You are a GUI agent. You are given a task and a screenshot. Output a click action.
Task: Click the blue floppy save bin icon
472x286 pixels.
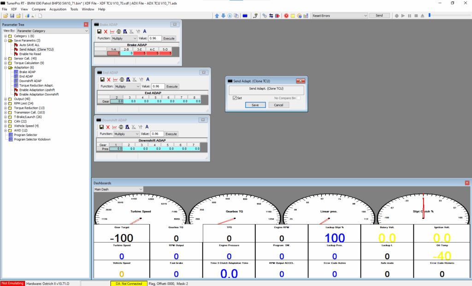(12, 16)
